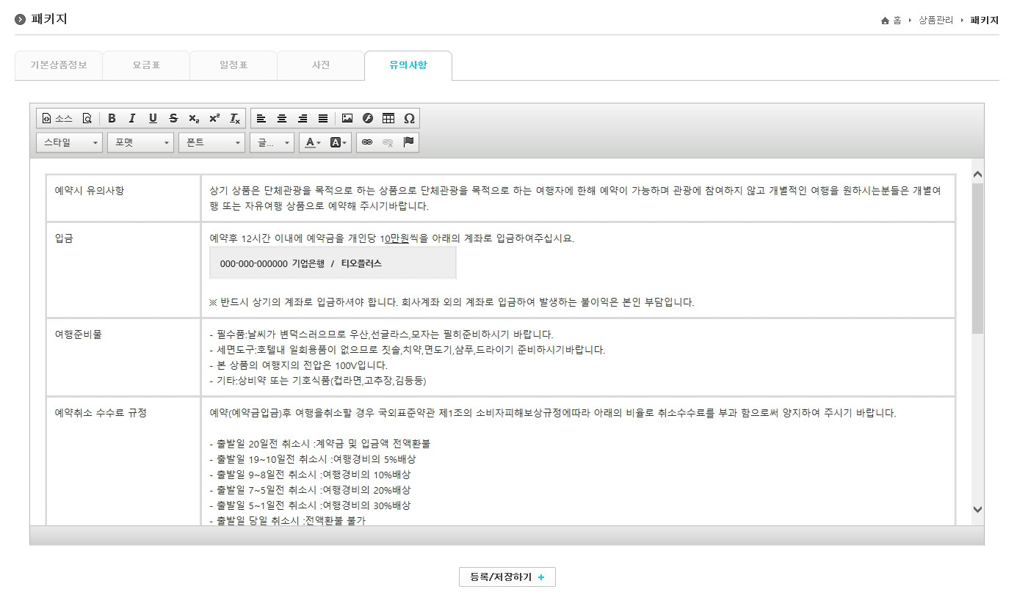Toggle subscript formatting
The height and width of the screenshot is (614, 1017).
coord(192,118)
